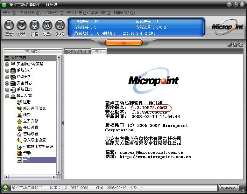Click the first panel layout icon at top right

(x=229, y=45)
